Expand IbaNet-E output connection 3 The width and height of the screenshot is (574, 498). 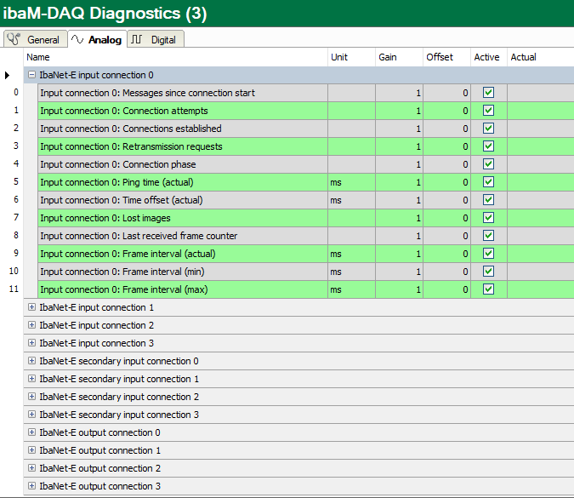tap(31, 486)
